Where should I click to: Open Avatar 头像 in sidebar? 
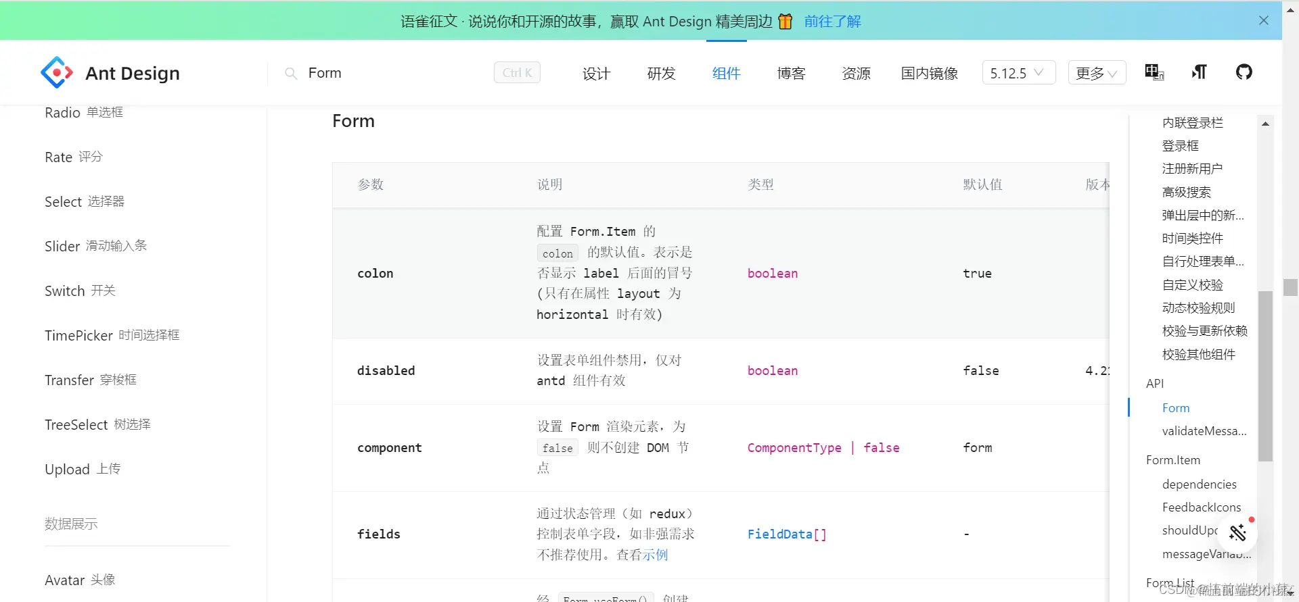(x=80, y=580)
